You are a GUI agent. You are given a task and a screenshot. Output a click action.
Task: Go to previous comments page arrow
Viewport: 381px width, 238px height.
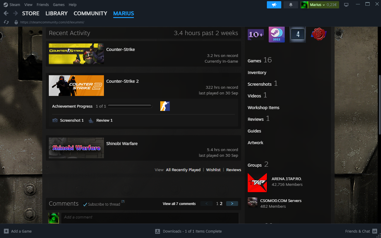(207, 204)
